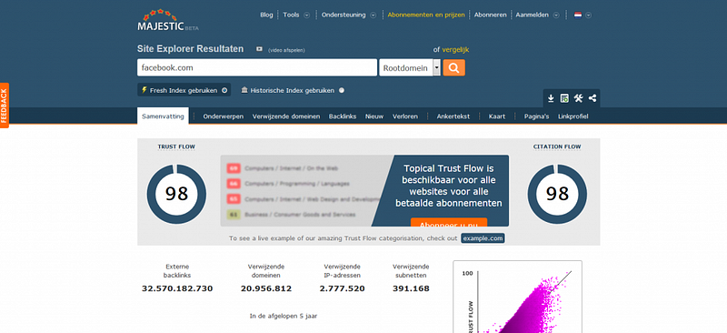Select Fresh Index gebruiken option

(184, 90)
